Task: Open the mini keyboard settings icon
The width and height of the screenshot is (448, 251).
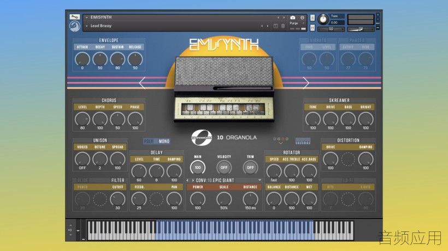Action: [303, 140]
